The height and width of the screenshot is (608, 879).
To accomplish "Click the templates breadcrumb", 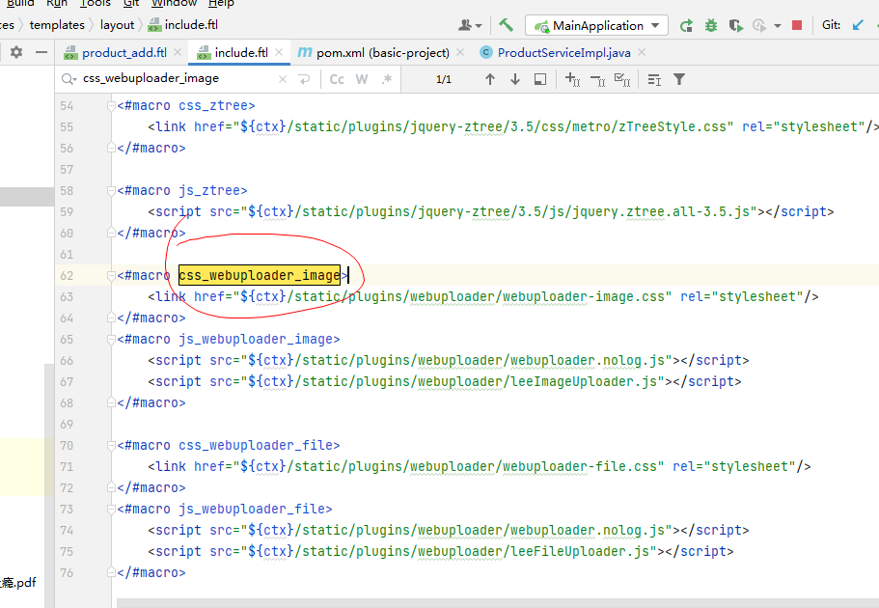I will pyautogui.click(x=57, y=25).
